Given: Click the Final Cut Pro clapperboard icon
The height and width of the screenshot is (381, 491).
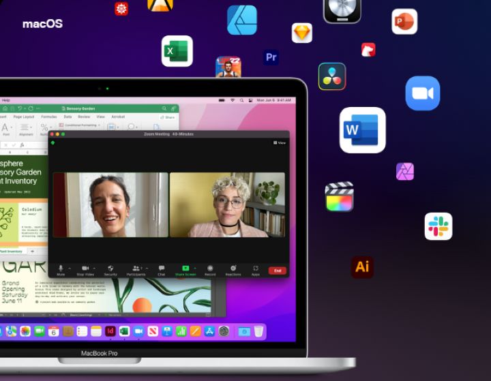Looking at the screenshot, I should click(x=339, y=197).
